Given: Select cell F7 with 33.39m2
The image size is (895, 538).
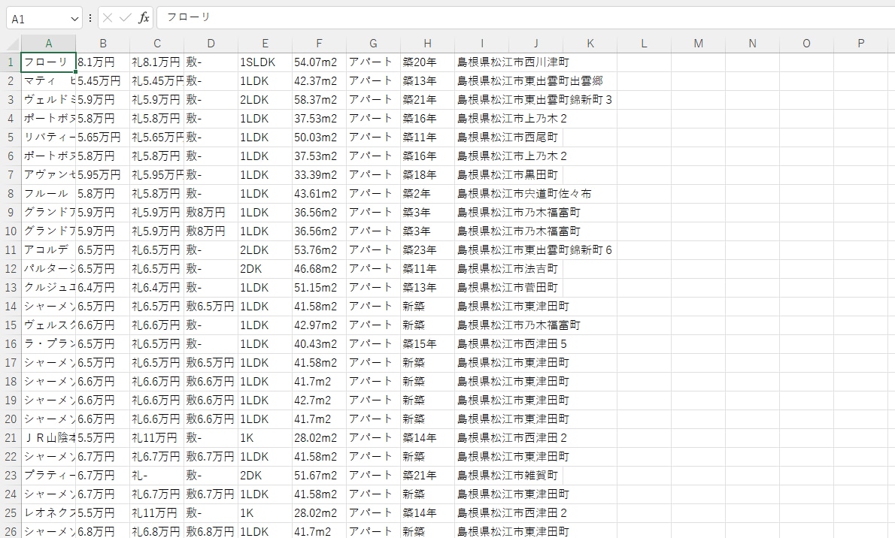Looking at the screenshot, I should (x=319, y=174).
